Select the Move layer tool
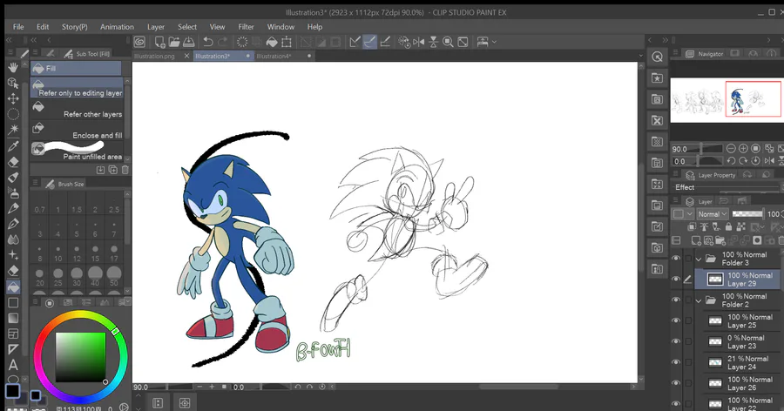Image resolution: width=784 pixels, height=411 pixels. coord(13,98)
